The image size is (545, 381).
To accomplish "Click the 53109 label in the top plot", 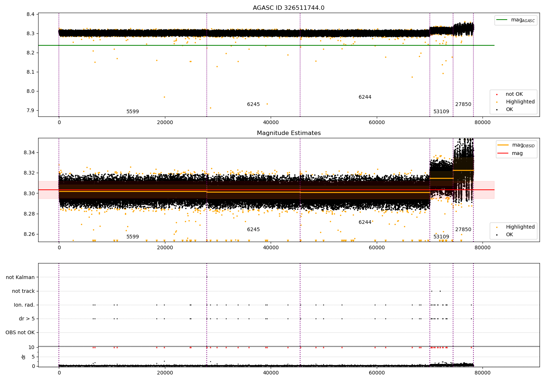I will click(441, 112).
